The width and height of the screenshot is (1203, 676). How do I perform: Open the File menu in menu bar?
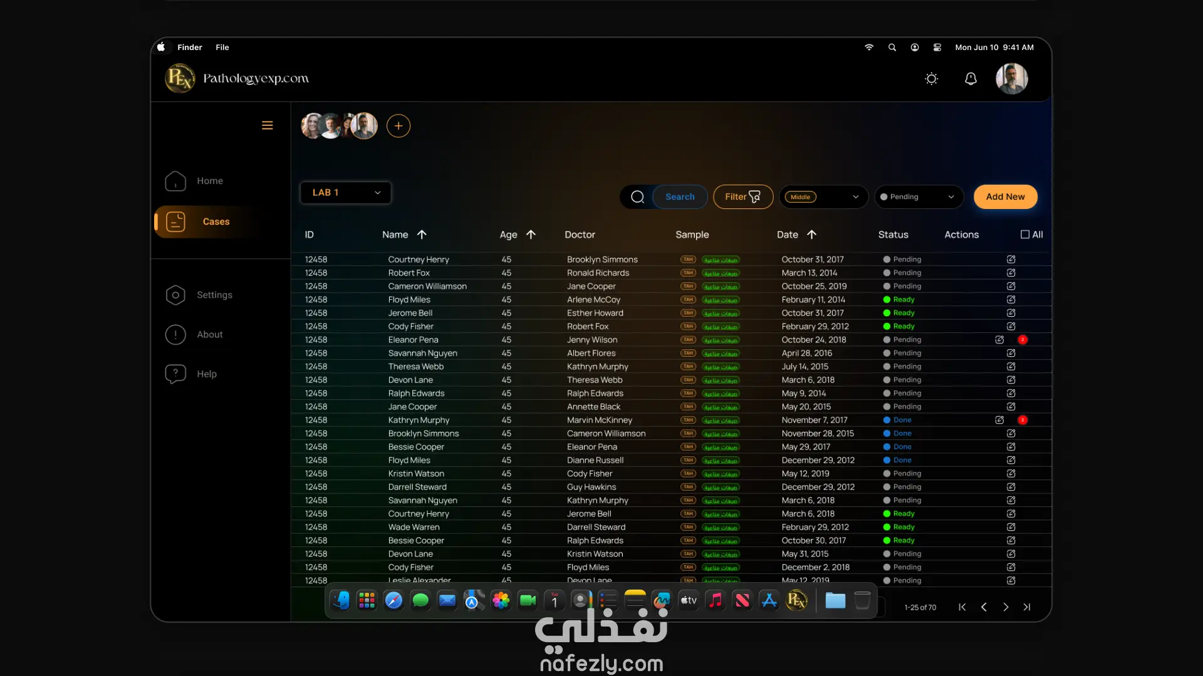(222, 48)
